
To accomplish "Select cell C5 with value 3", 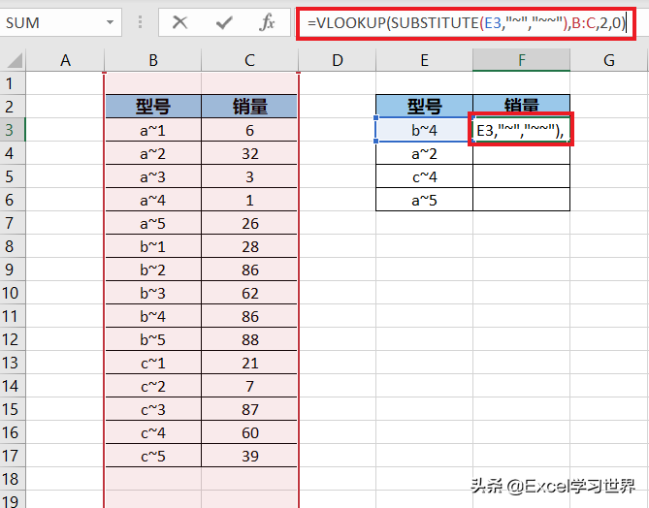I will [x=249, y=176].
